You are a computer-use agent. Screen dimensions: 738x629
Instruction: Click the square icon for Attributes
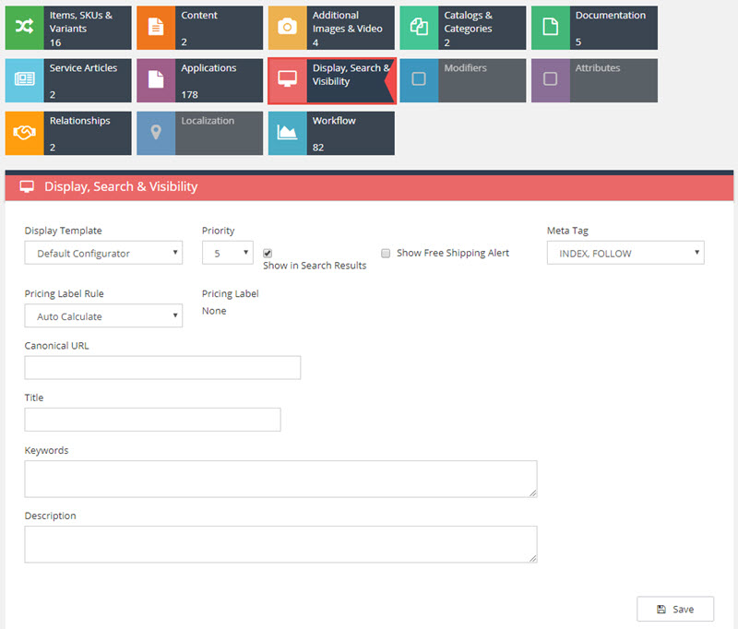[x=550, y=79]
